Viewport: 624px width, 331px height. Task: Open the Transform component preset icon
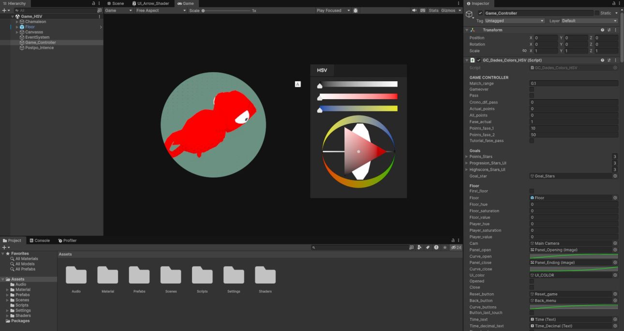(x=609, y=30)
